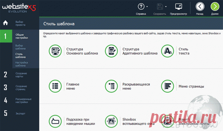Click Структура Основного шаблона label
This screenshot has width=223, height=131.
click(x=82, y=51)
